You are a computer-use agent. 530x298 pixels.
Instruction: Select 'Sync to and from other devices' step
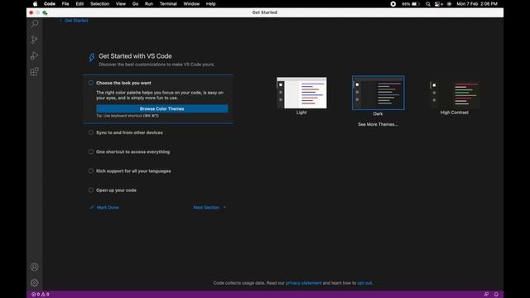[x=129, y=132]
